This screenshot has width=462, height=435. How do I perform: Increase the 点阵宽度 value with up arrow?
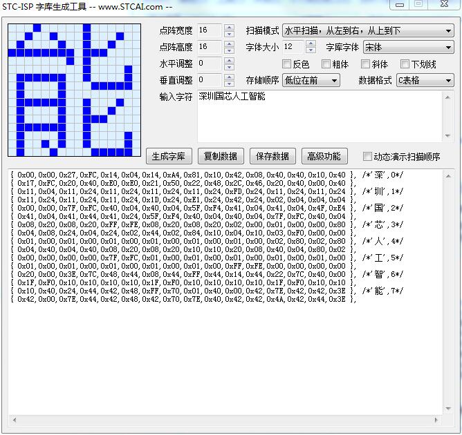click(229, 28)
